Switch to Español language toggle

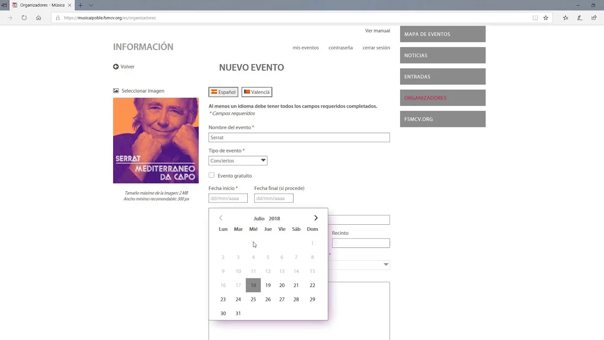coord(223,92)
